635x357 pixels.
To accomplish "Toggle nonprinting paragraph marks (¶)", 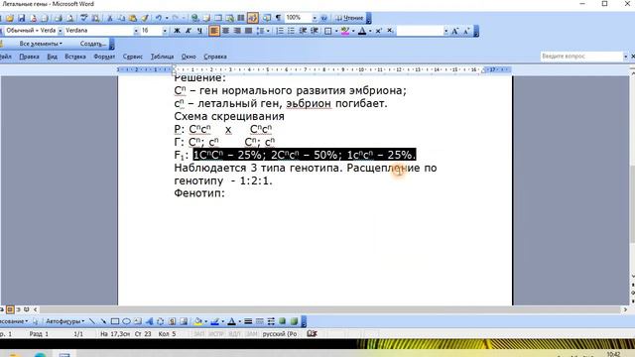I will tap(278, 18).
